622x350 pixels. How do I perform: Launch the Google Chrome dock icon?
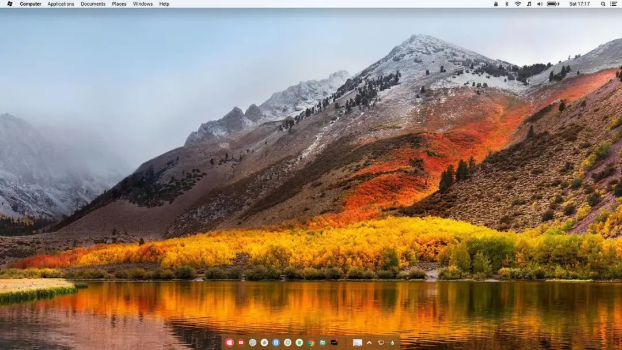coord(311,343)
